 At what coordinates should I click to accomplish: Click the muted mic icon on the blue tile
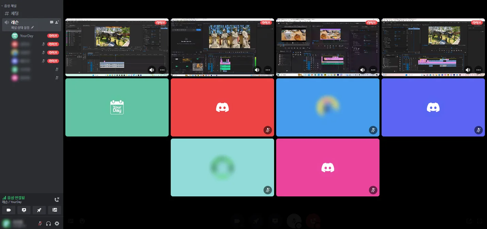pos(373,130)
